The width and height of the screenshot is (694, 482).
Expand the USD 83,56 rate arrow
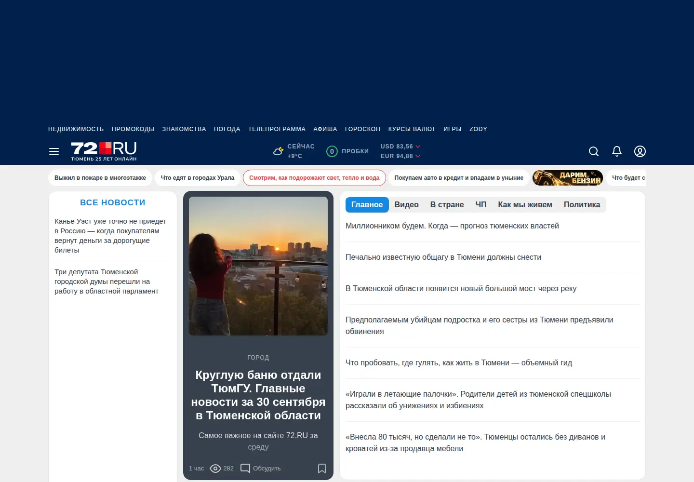tap(418, 147)
